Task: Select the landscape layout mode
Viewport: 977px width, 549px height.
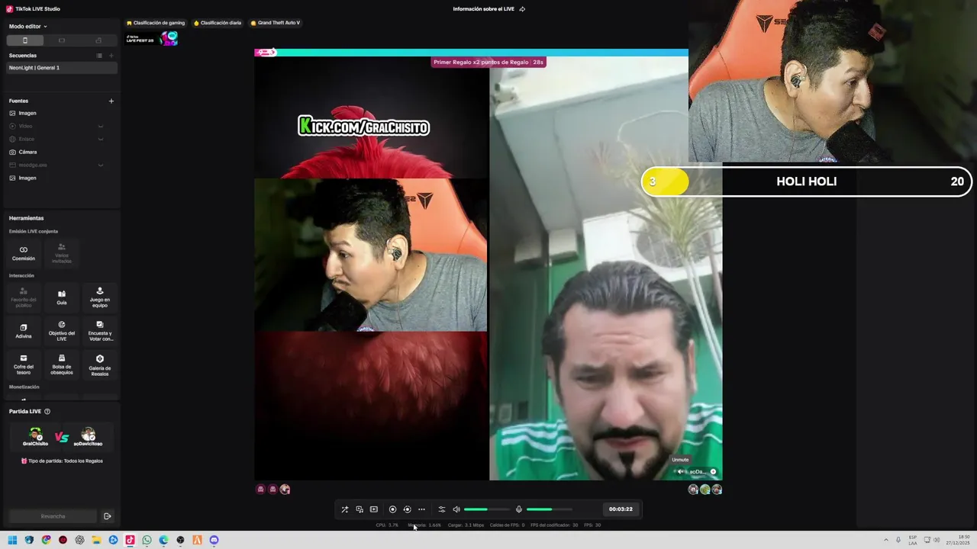Action: click(62, 40)
